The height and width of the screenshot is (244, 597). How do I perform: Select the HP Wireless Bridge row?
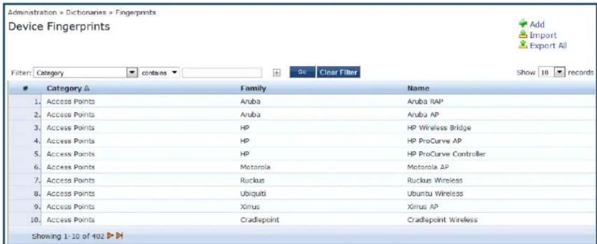coord(439,128)
